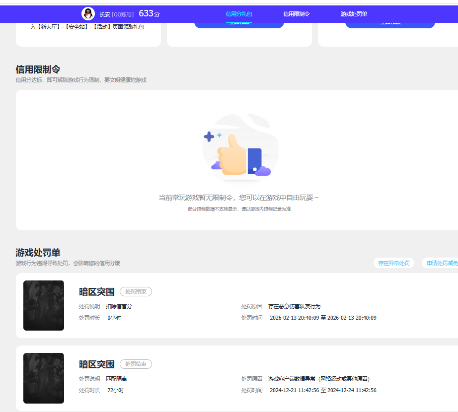Click subtitle 信用分达标，即可解除游戏行为限制
Viewport: 458px width, 412px height.
click(81, 80)
